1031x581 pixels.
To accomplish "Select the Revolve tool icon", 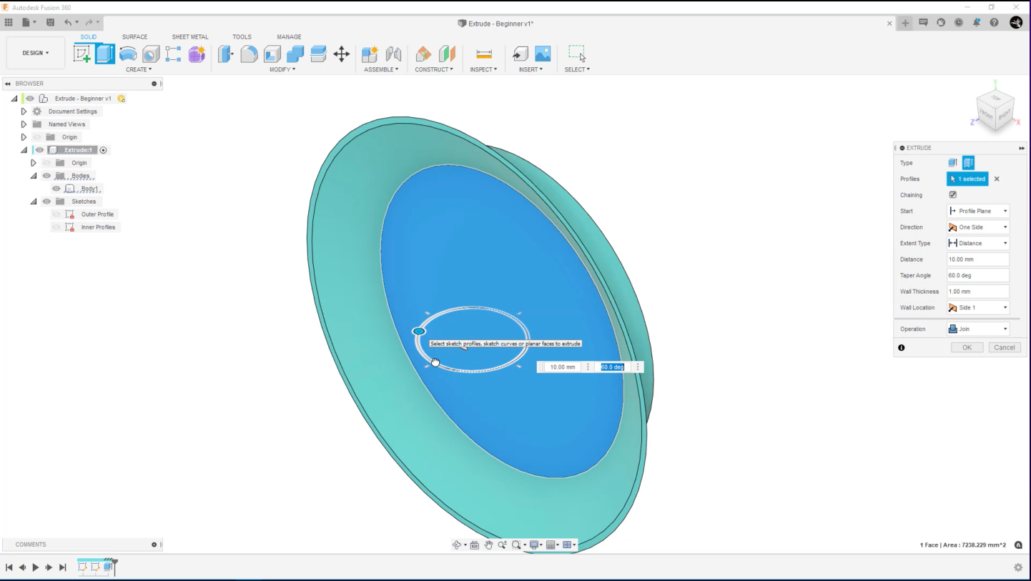I will tap(128, 54).
